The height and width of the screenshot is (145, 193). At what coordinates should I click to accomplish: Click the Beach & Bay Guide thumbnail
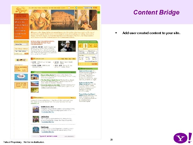pos(35,77)
